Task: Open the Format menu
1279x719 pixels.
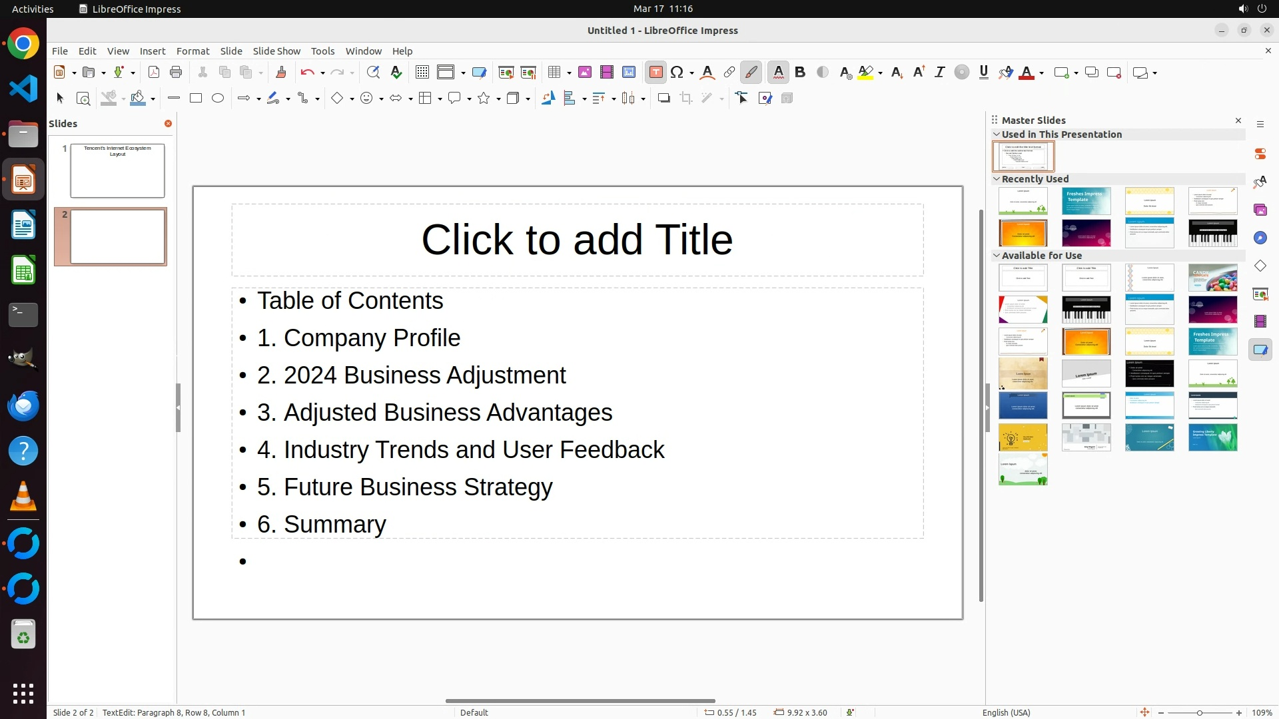Action: coord(193,51)
